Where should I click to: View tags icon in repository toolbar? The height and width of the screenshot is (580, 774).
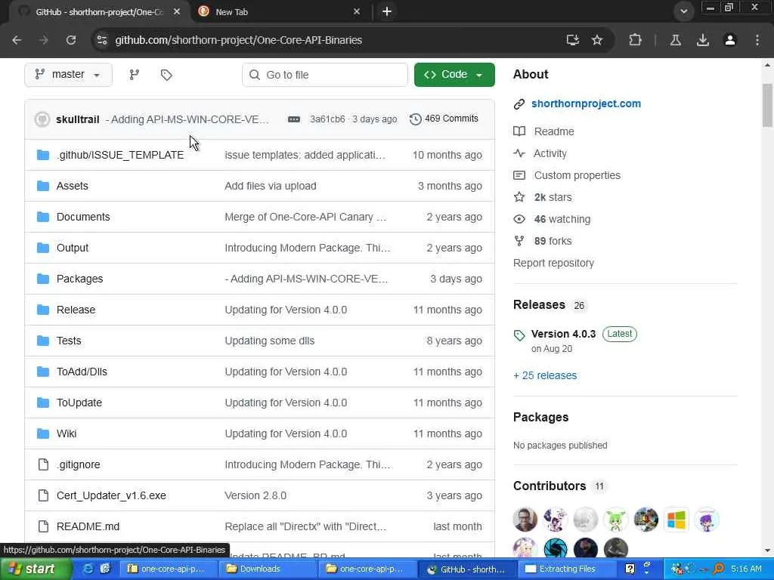point(166,75)
